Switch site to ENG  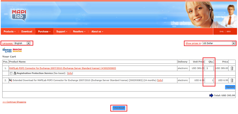pos(222,32)
